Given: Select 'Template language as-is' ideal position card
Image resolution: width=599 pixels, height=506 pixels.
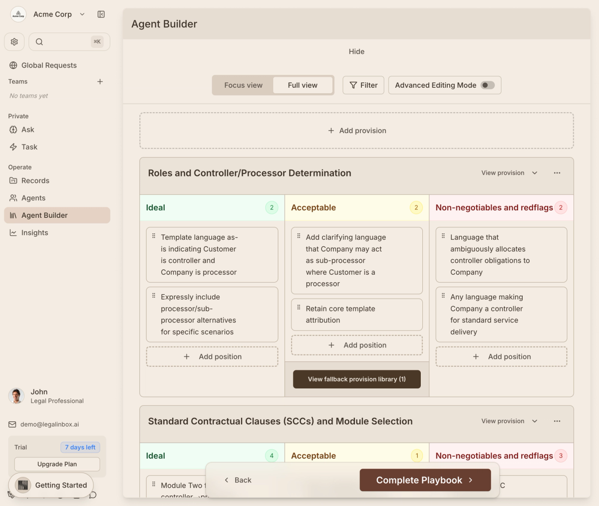Looking at the screenshot, I should point(212,255).
